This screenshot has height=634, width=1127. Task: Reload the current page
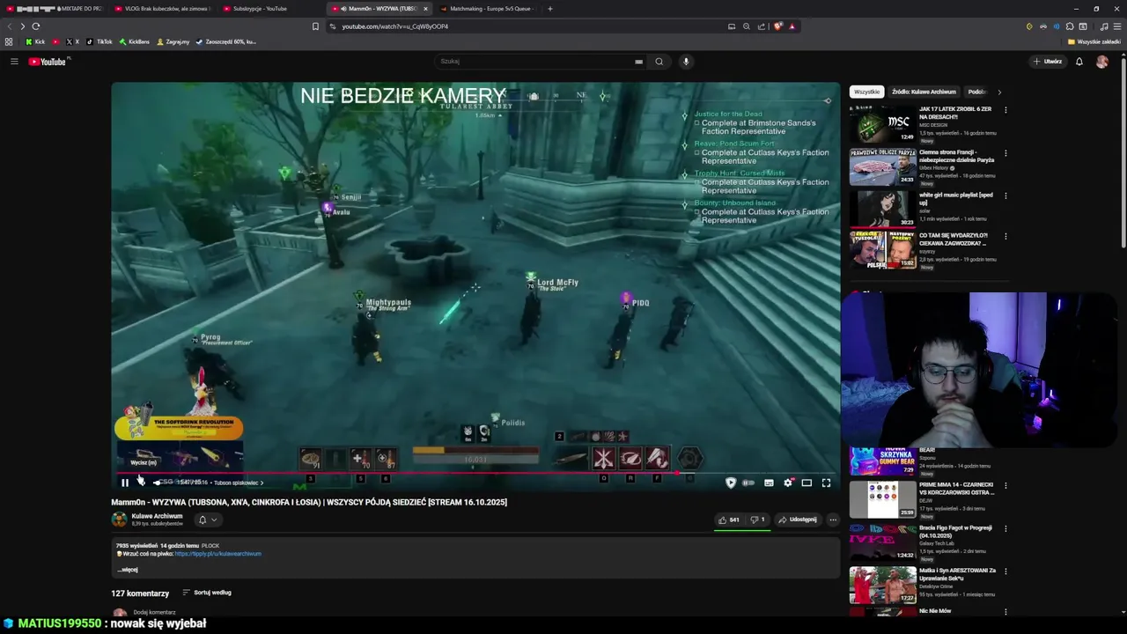coord(36,26)
